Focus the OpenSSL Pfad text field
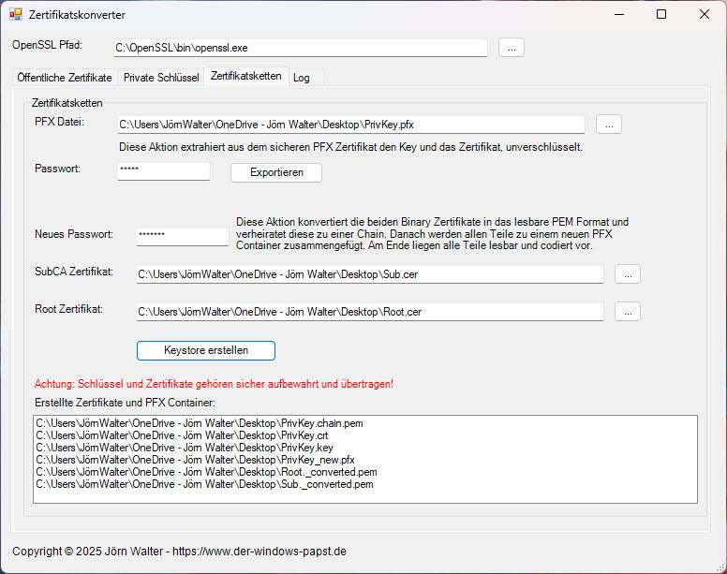Screen dimensions: 727x574 (300, 48)
